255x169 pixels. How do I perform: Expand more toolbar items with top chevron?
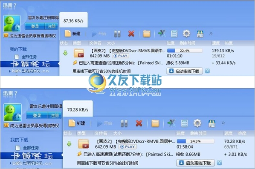pos(211,34)
